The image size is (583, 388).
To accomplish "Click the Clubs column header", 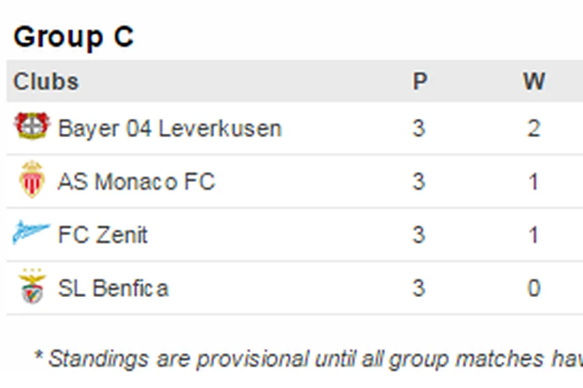I will (x=46, y=81).
